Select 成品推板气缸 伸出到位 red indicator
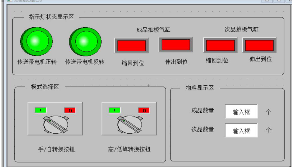The height and width of the screenshot is (167, 292). 176,45
